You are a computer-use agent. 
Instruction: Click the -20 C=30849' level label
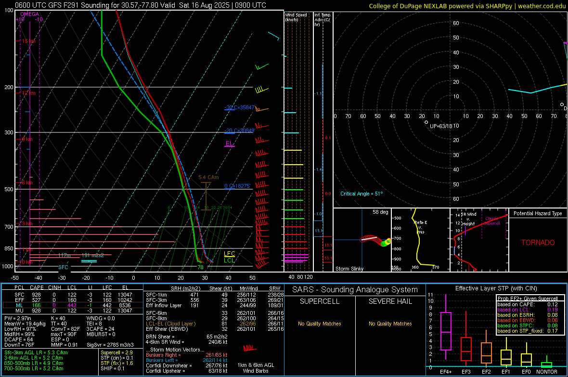point(240,130)
